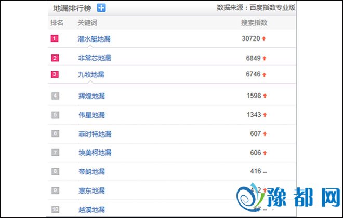
Task: Click the gray rank 7 badge
Action: coord(55,153)
